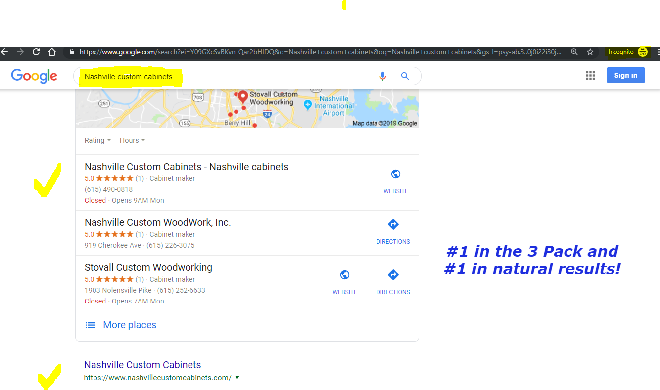Start voice search with the microphone icon
The width and height of the screenshot is (660, 390).
point(382,76)
